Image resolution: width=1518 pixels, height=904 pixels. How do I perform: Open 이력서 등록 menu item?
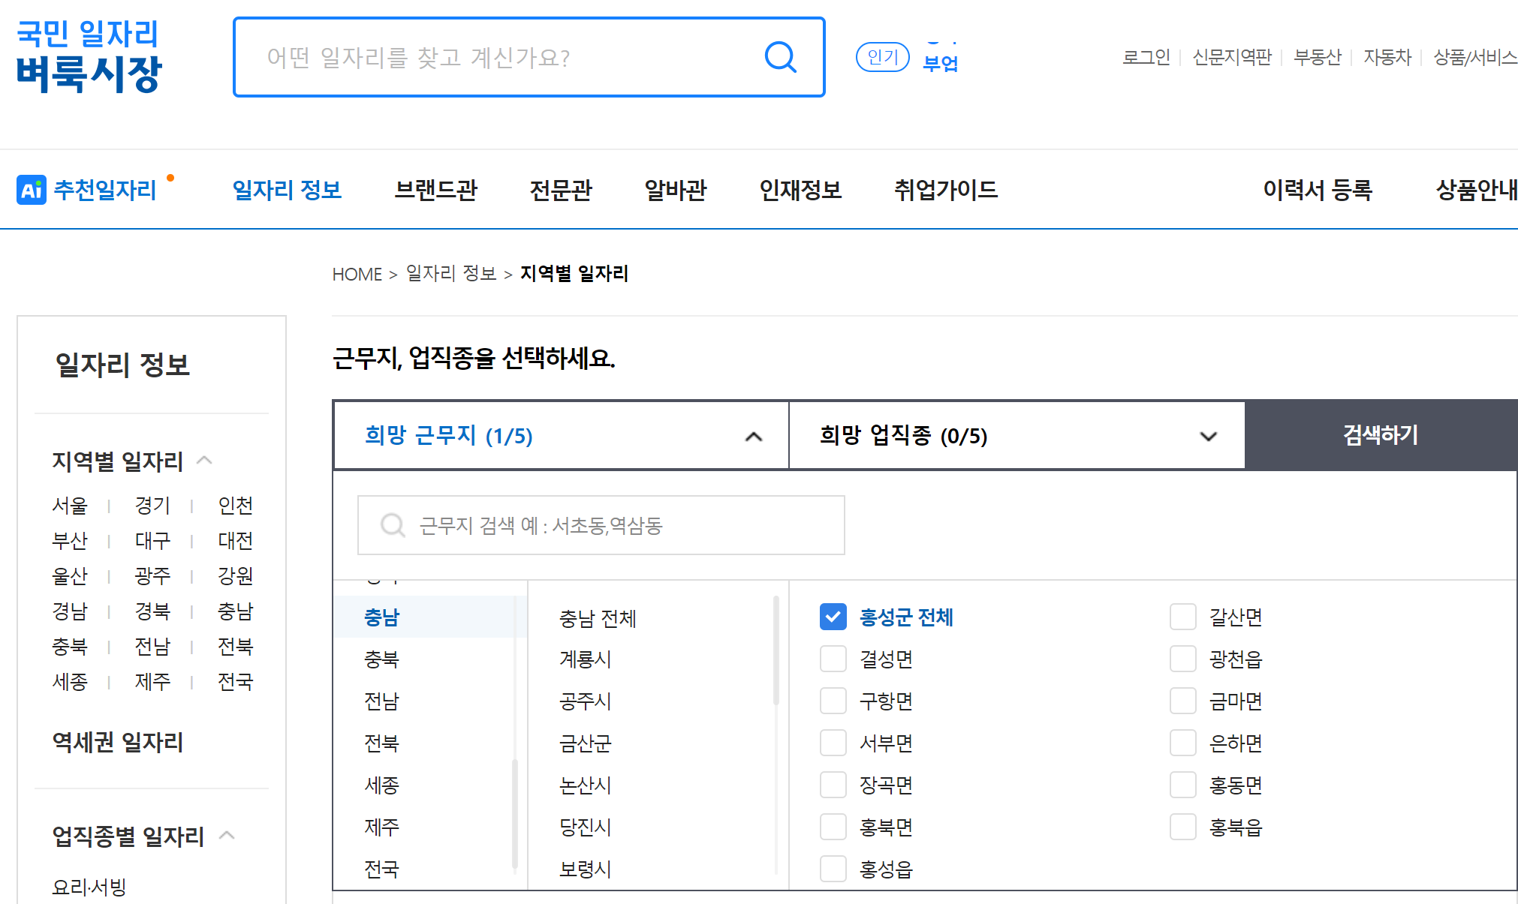click(x=1318, y=190)
